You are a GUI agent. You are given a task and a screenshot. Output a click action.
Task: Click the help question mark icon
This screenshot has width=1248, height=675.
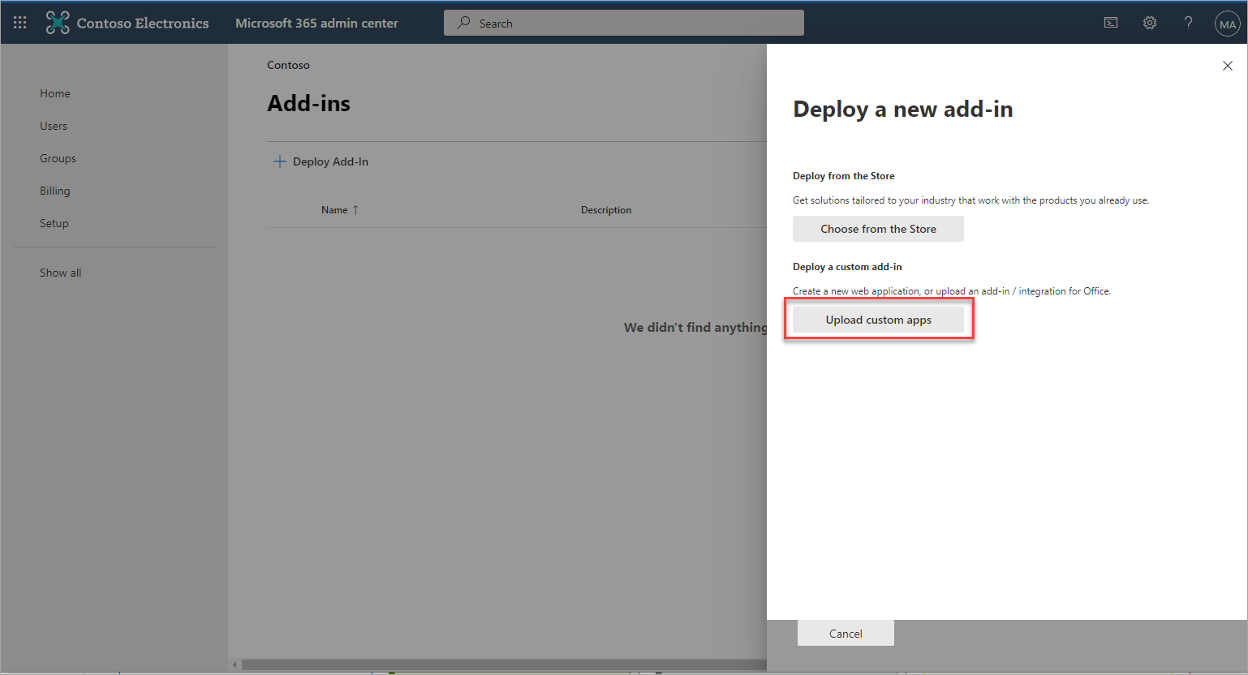pos(1188,23)
